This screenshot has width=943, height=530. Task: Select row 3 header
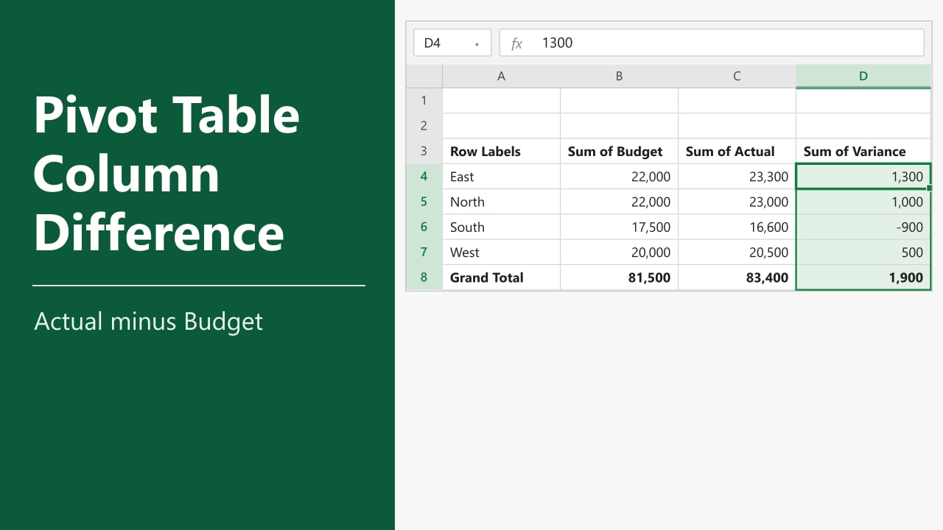point(424,151)
